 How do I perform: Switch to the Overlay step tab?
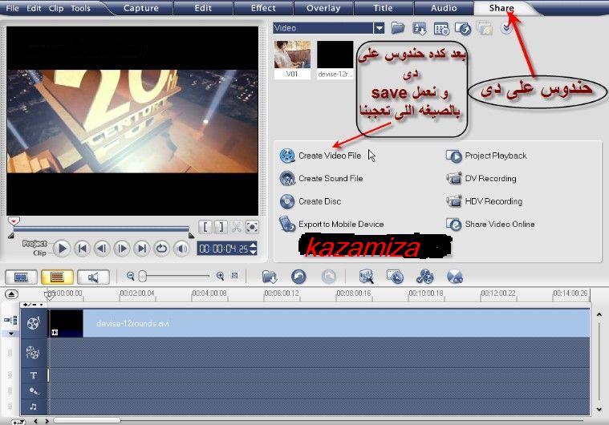click(x=323, y=8)
